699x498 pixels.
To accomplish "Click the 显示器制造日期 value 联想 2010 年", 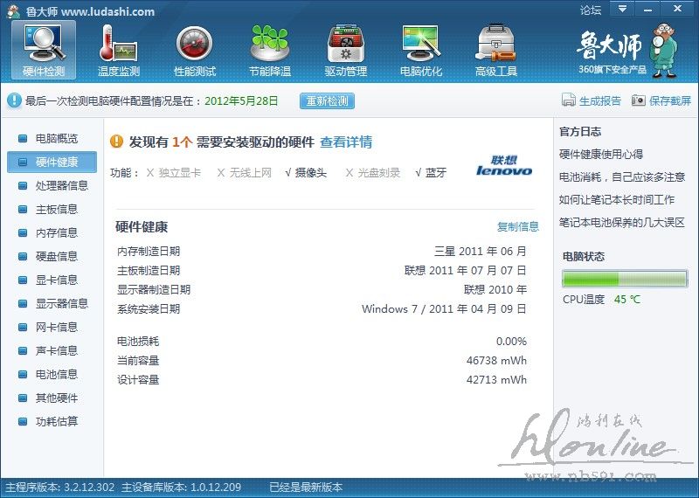I will point(495,290).
